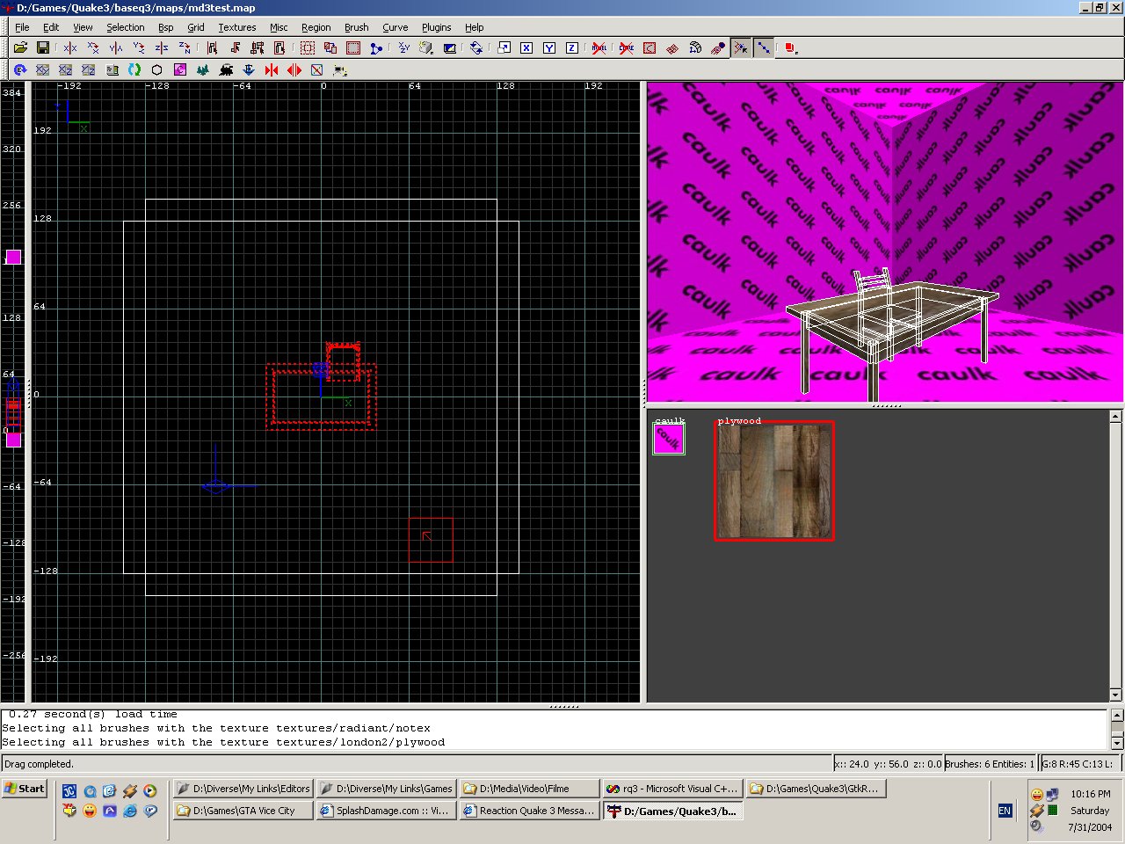Image resolution: width=1125 pixels, height=844 pixels.
Task: Expand the red cube icon dropdown
Action: 790,48
